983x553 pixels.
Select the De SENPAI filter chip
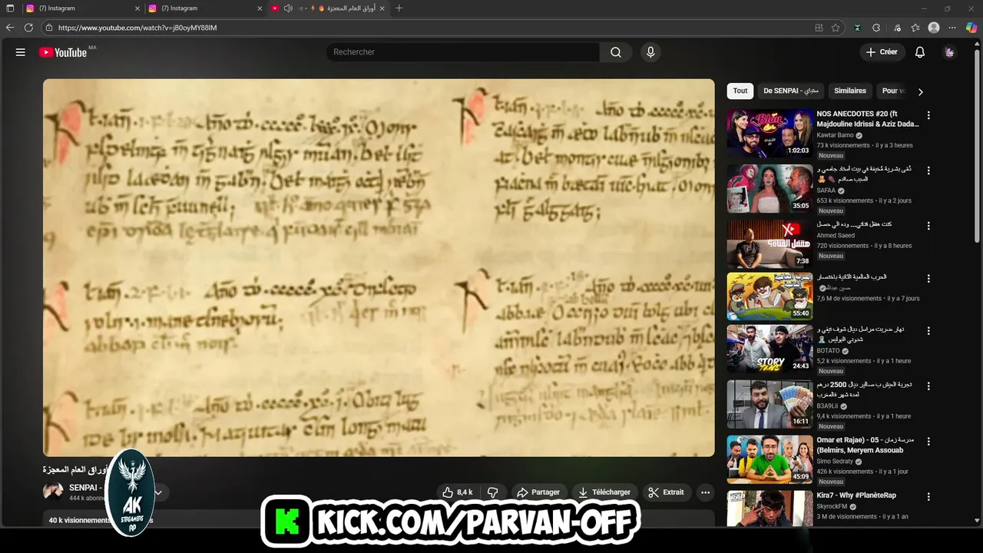click(x=790, y=91)
